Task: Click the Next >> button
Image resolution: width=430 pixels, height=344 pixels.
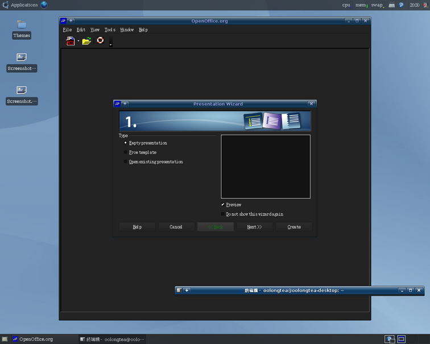Action: click(255, 227)
